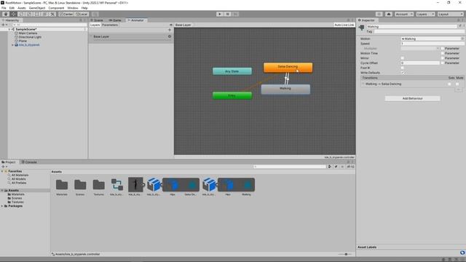Select the Transform tool in toolbar
466x262 pixels.
(x=44, y=14)
